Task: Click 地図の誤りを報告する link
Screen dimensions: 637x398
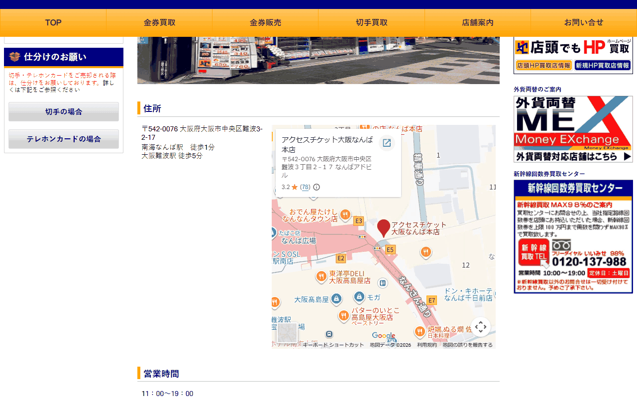Action: 468,345
